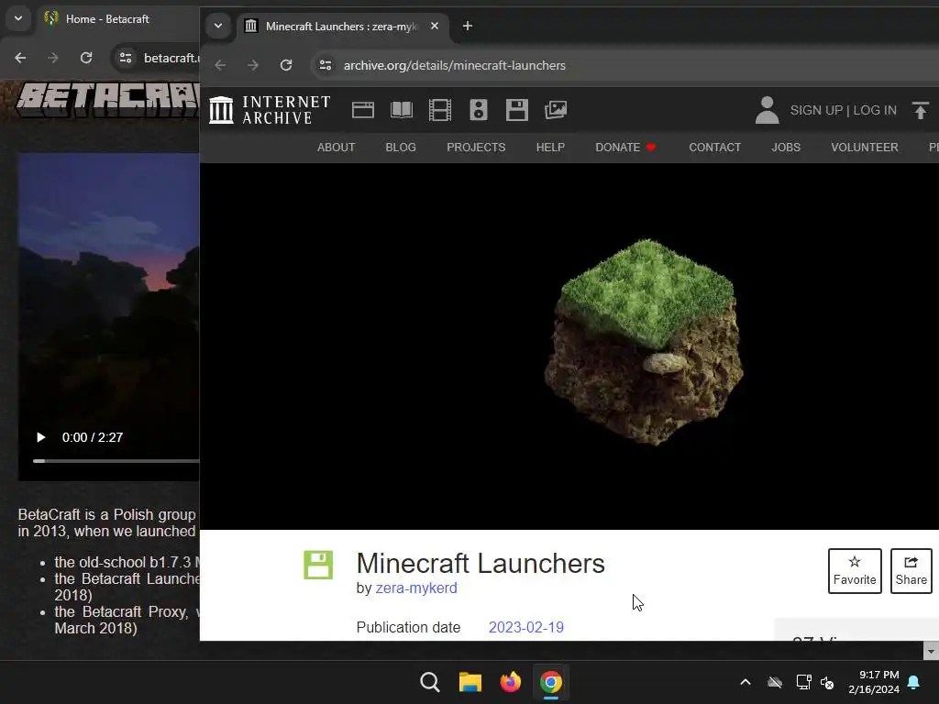Viewport: 939px width, 704px height.
Task: Close the Minecraft Launchers tab
Action: (x=435, y=26)
